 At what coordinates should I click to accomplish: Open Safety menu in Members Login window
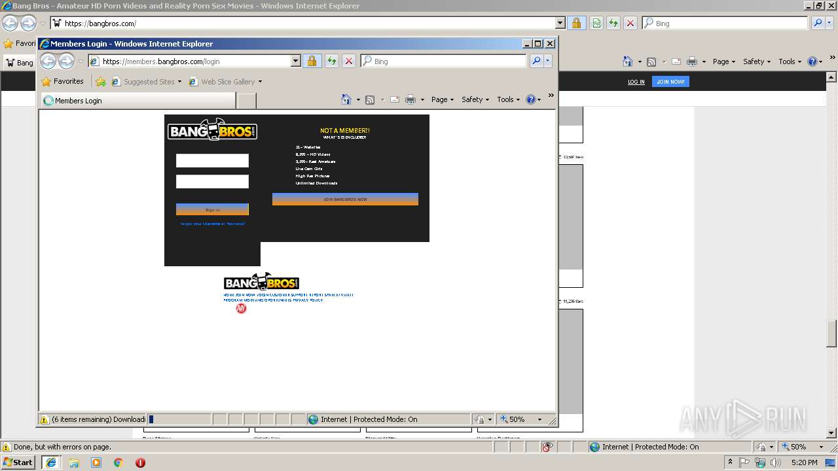(x=475, y=99)
